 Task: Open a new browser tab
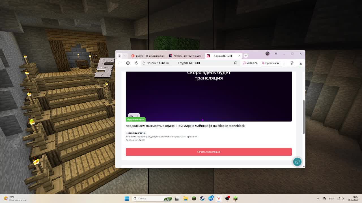pos(246,56)
